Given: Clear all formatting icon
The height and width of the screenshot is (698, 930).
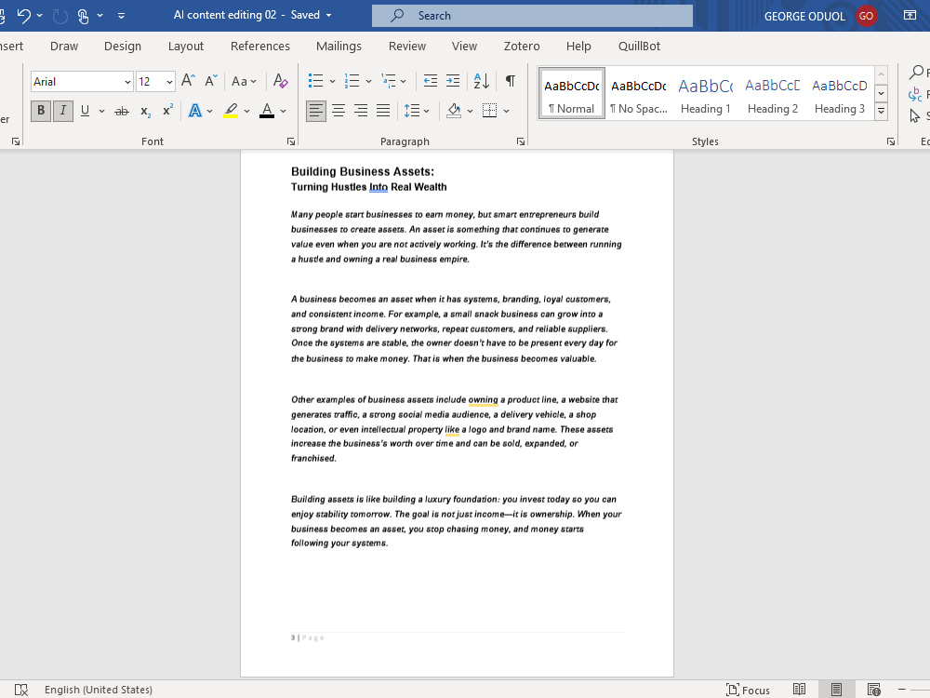Looking at the screenshot, I should [281, 81].
